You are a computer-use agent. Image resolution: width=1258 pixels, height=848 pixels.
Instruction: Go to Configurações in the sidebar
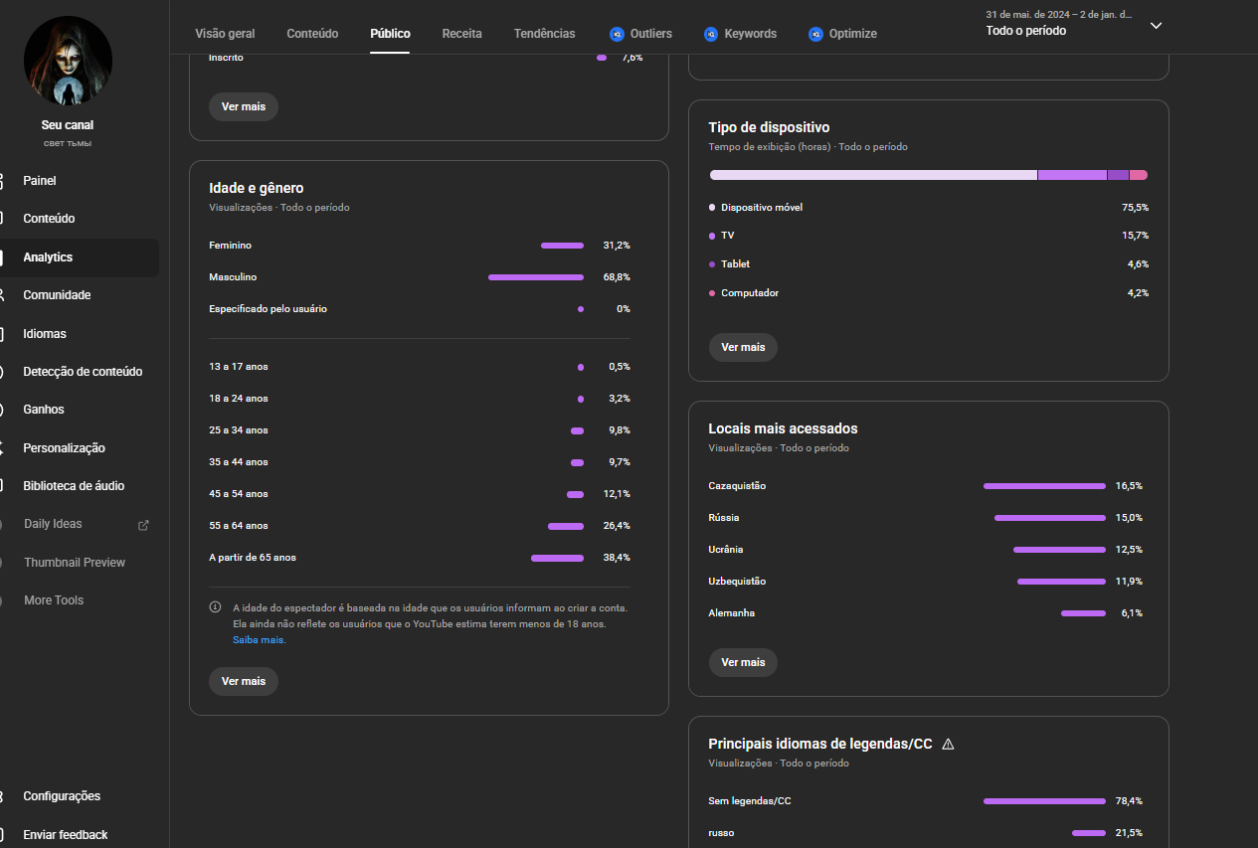pos(62,796)
